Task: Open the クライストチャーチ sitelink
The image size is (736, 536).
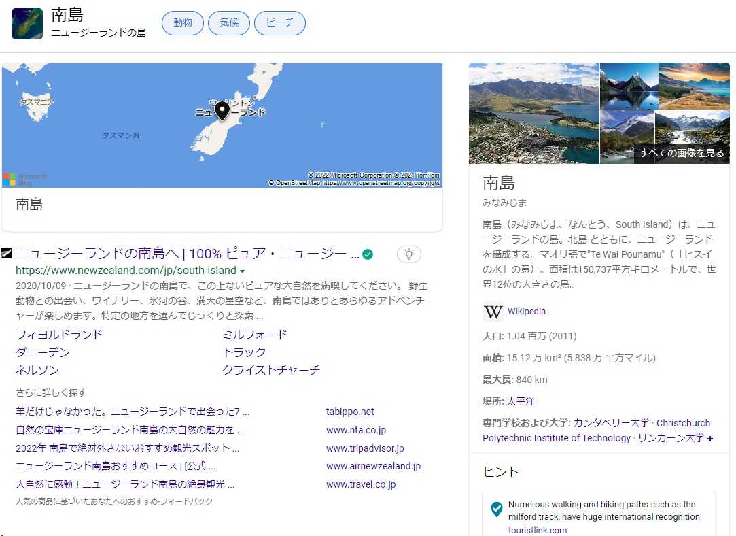Action: tap(271, 370)
